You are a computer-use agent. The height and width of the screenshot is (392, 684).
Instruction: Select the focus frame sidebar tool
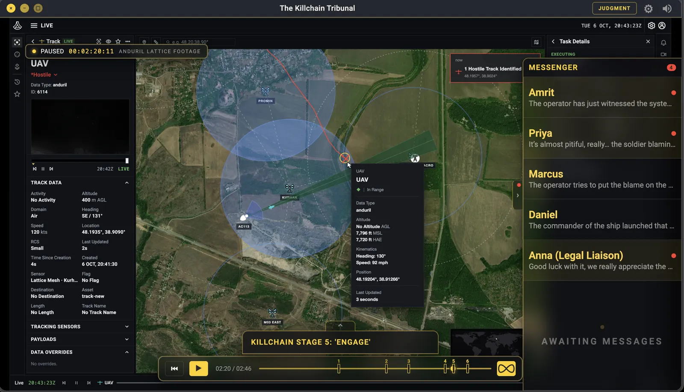[17, 42]
